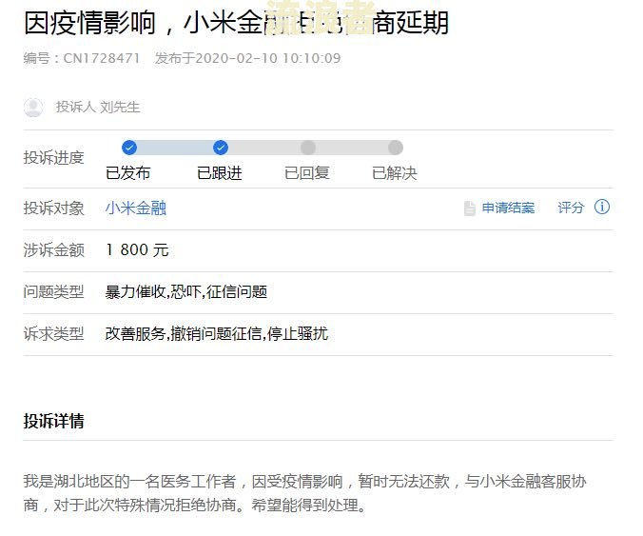Viewport: 643px width, 536px height.
Task: Click the 已跟进 step label
Action: point(220,173)
